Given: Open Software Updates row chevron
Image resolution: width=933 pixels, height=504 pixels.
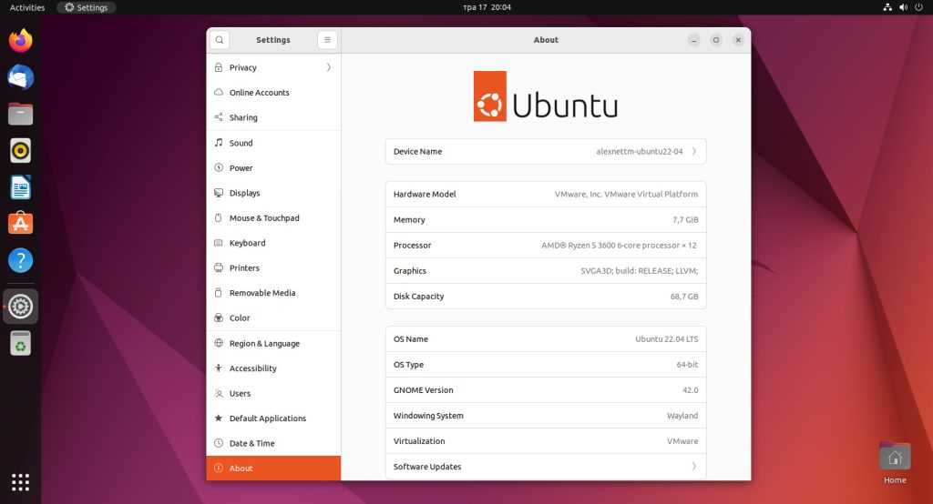Looking at the screenshot, I should click(x=693, y=467).
